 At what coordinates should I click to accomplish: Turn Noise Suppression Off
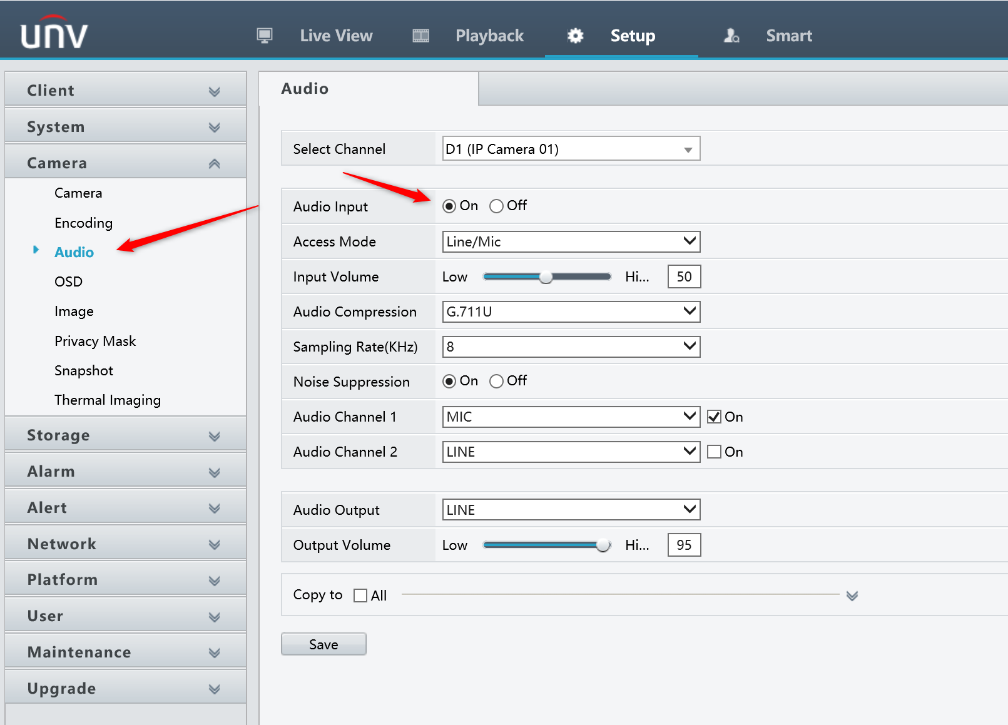pyautogui.click(x=497, y=381)
